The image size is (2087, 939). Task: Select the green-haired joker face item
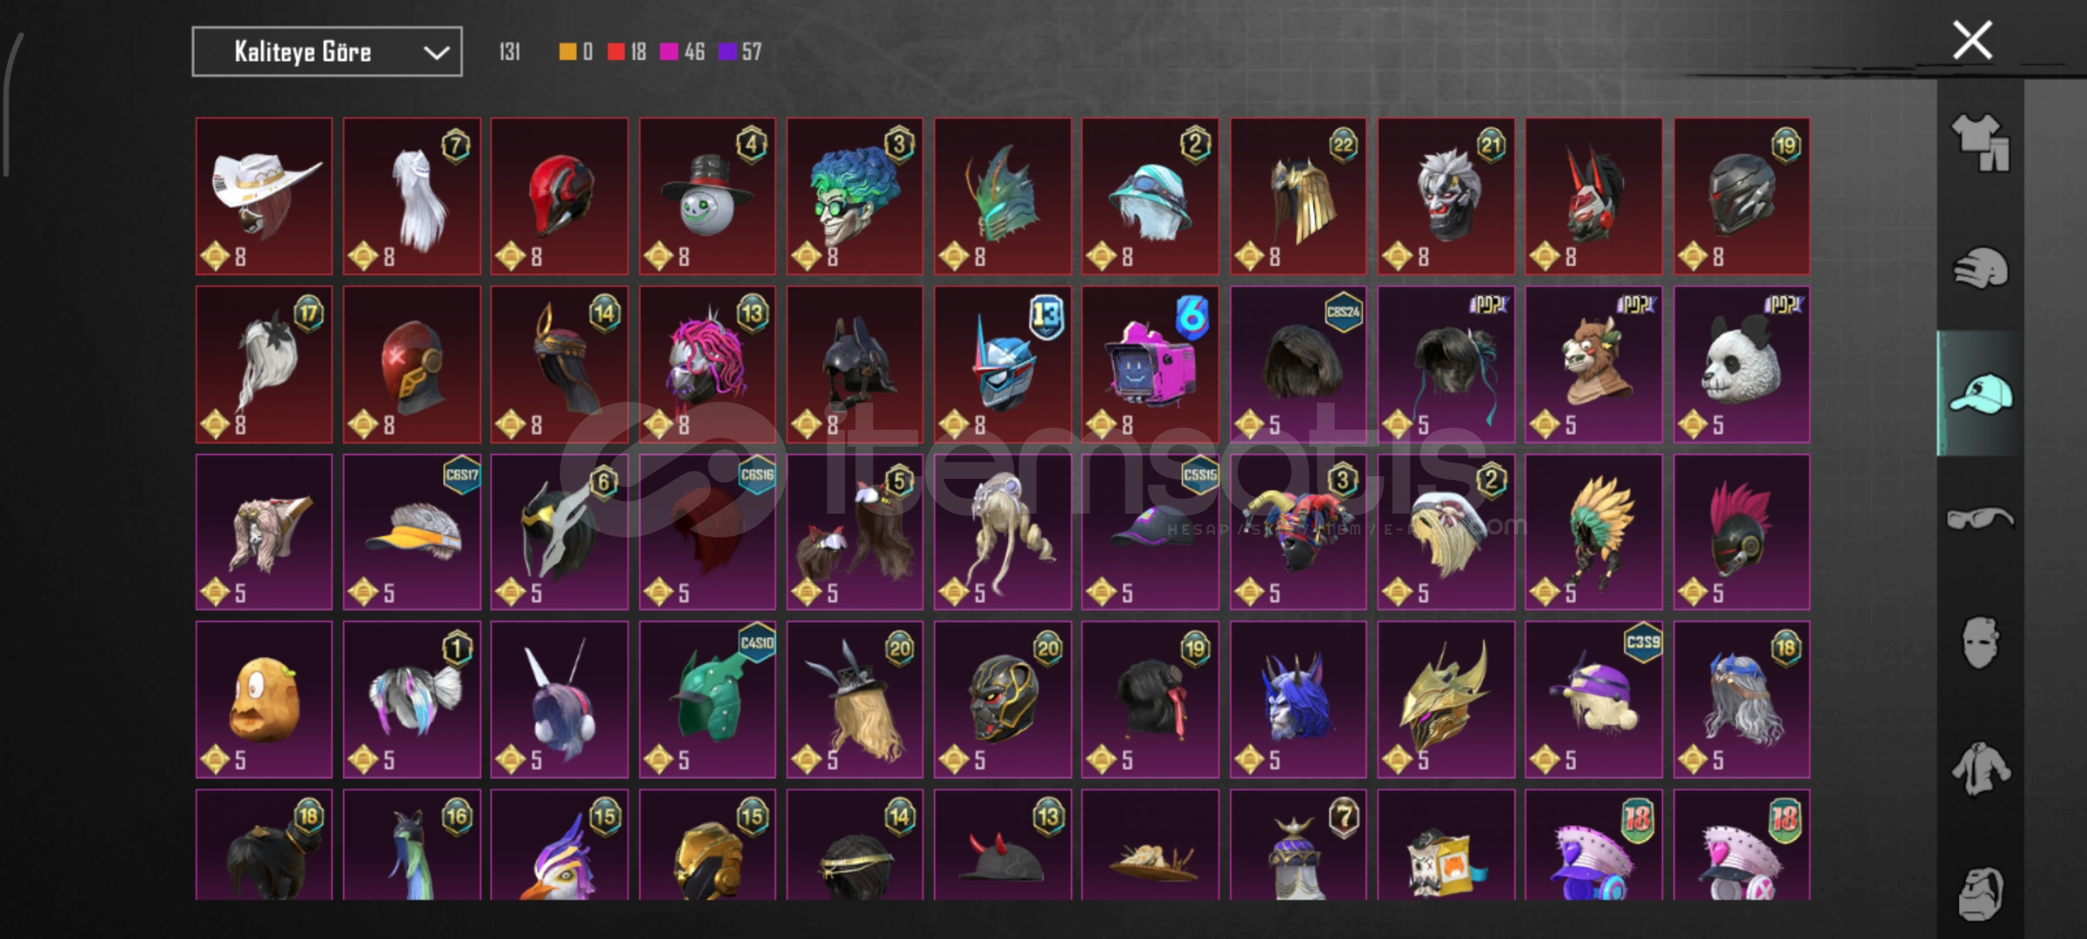coord(855,196)
